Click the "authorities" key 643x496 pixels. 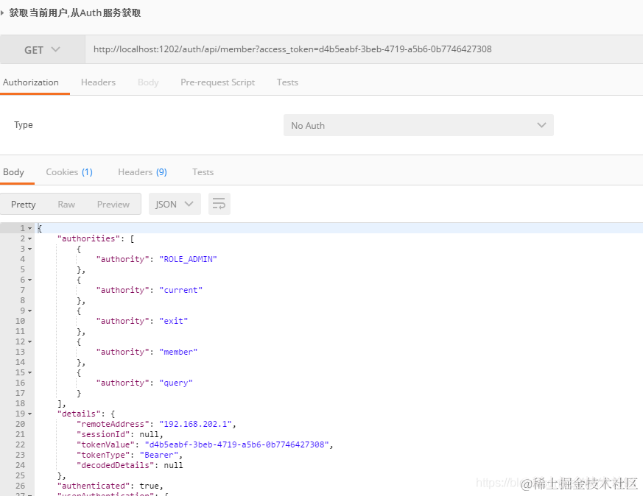click(88, 238)
